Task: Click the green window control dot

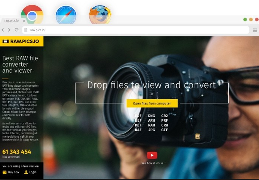Action: tap(245, 20)
